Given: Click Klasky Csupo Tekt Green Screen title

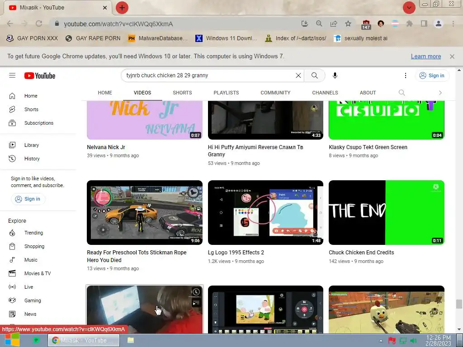Looking at the screenshot, I should click(368, 147).
